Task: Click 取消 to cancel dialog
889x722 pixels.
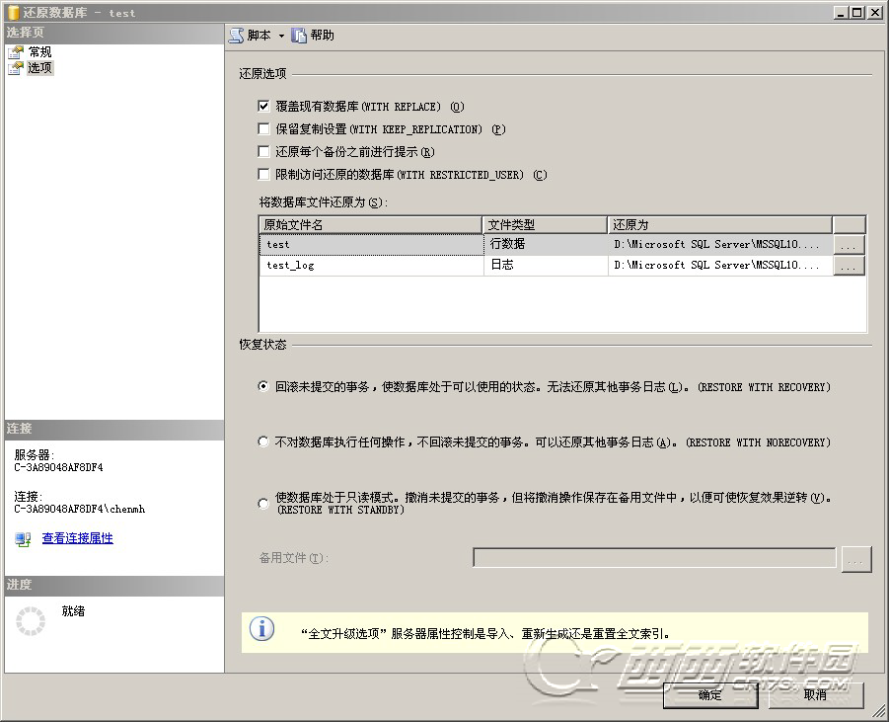Action: coord(816,694)
